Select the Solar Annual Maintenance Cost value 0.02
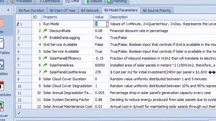The width and height of the screenshot is (216, 121). [99, 107]
